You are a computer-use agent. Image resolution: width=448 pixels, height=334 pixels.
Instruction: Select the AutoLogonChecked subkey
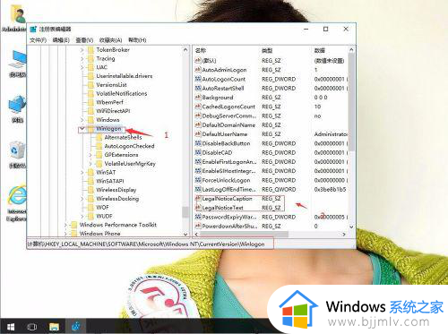coord(129,146)
